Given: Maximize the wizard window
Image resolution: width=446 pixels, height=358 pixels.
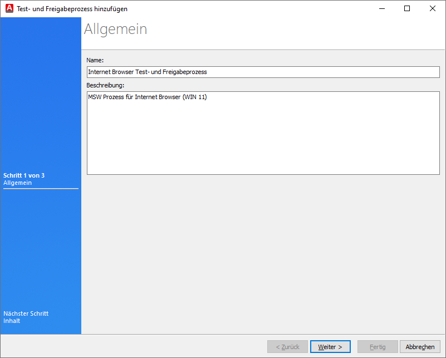Looking at the screenshot, I should pyautogui.click(x=407, y=8).
